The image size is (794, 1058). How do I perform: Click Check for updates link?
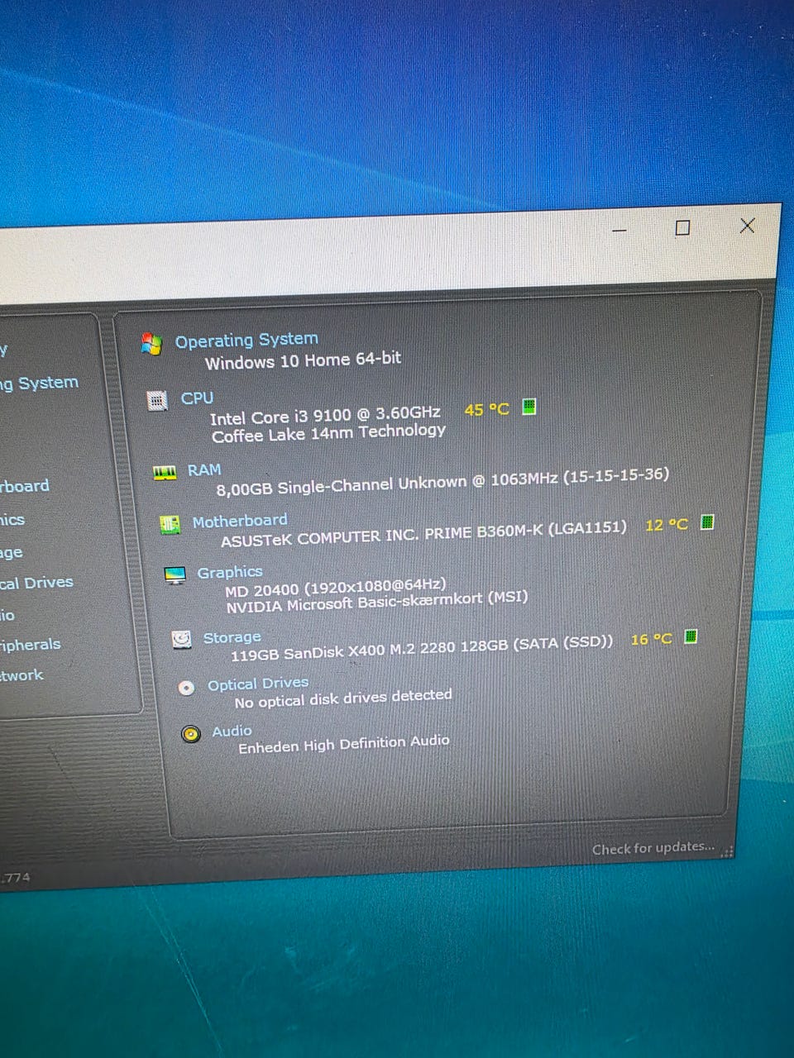coord(653,848)
